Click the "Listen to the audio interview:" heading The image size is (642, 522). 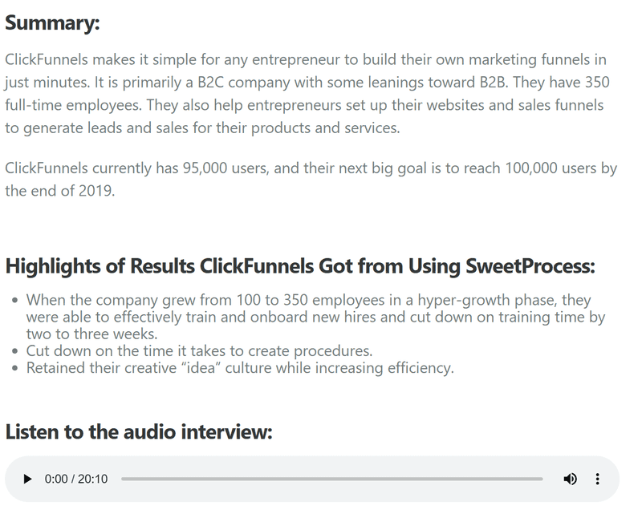tap(139, 431)
